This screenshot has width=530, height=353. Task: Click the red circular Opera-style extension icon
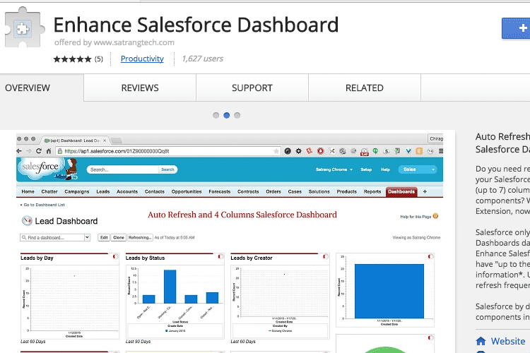point(320,151)
